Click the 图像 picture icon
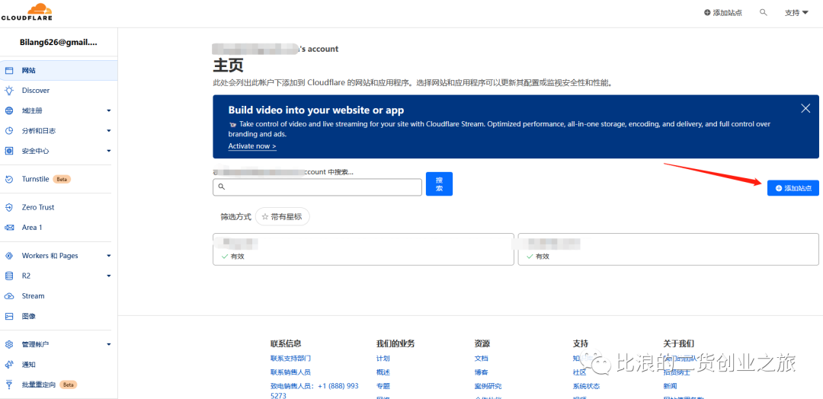Viewport: 823px width, 399px height. 9,316
